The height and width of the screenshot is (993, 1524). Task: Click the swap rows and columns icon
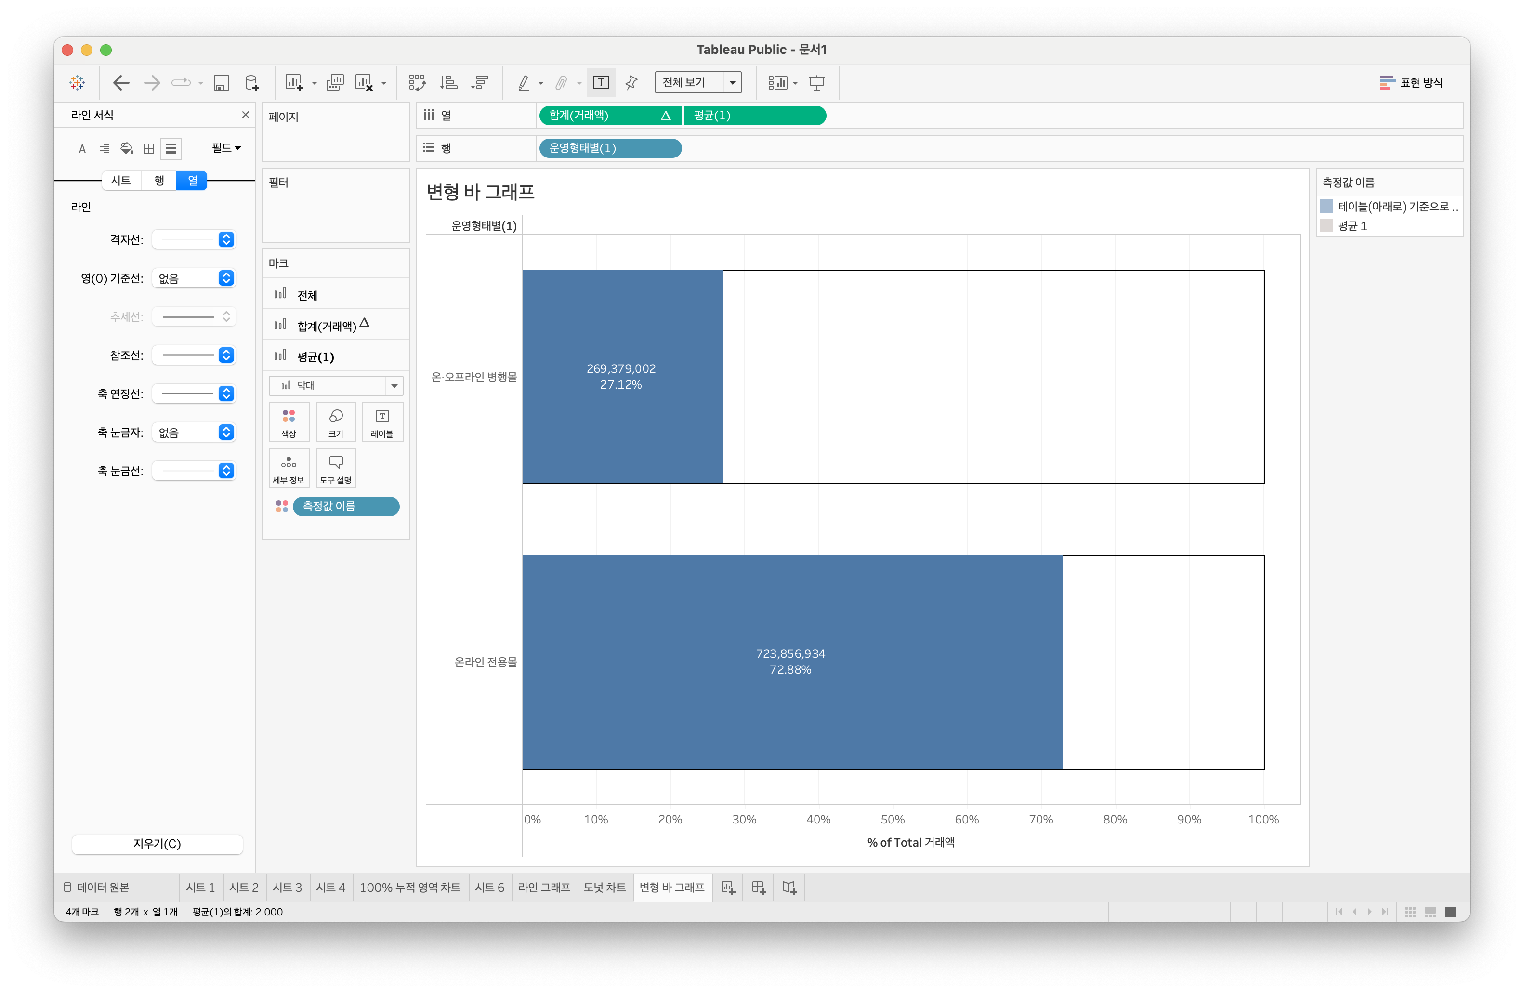click(x=417, y=83)
